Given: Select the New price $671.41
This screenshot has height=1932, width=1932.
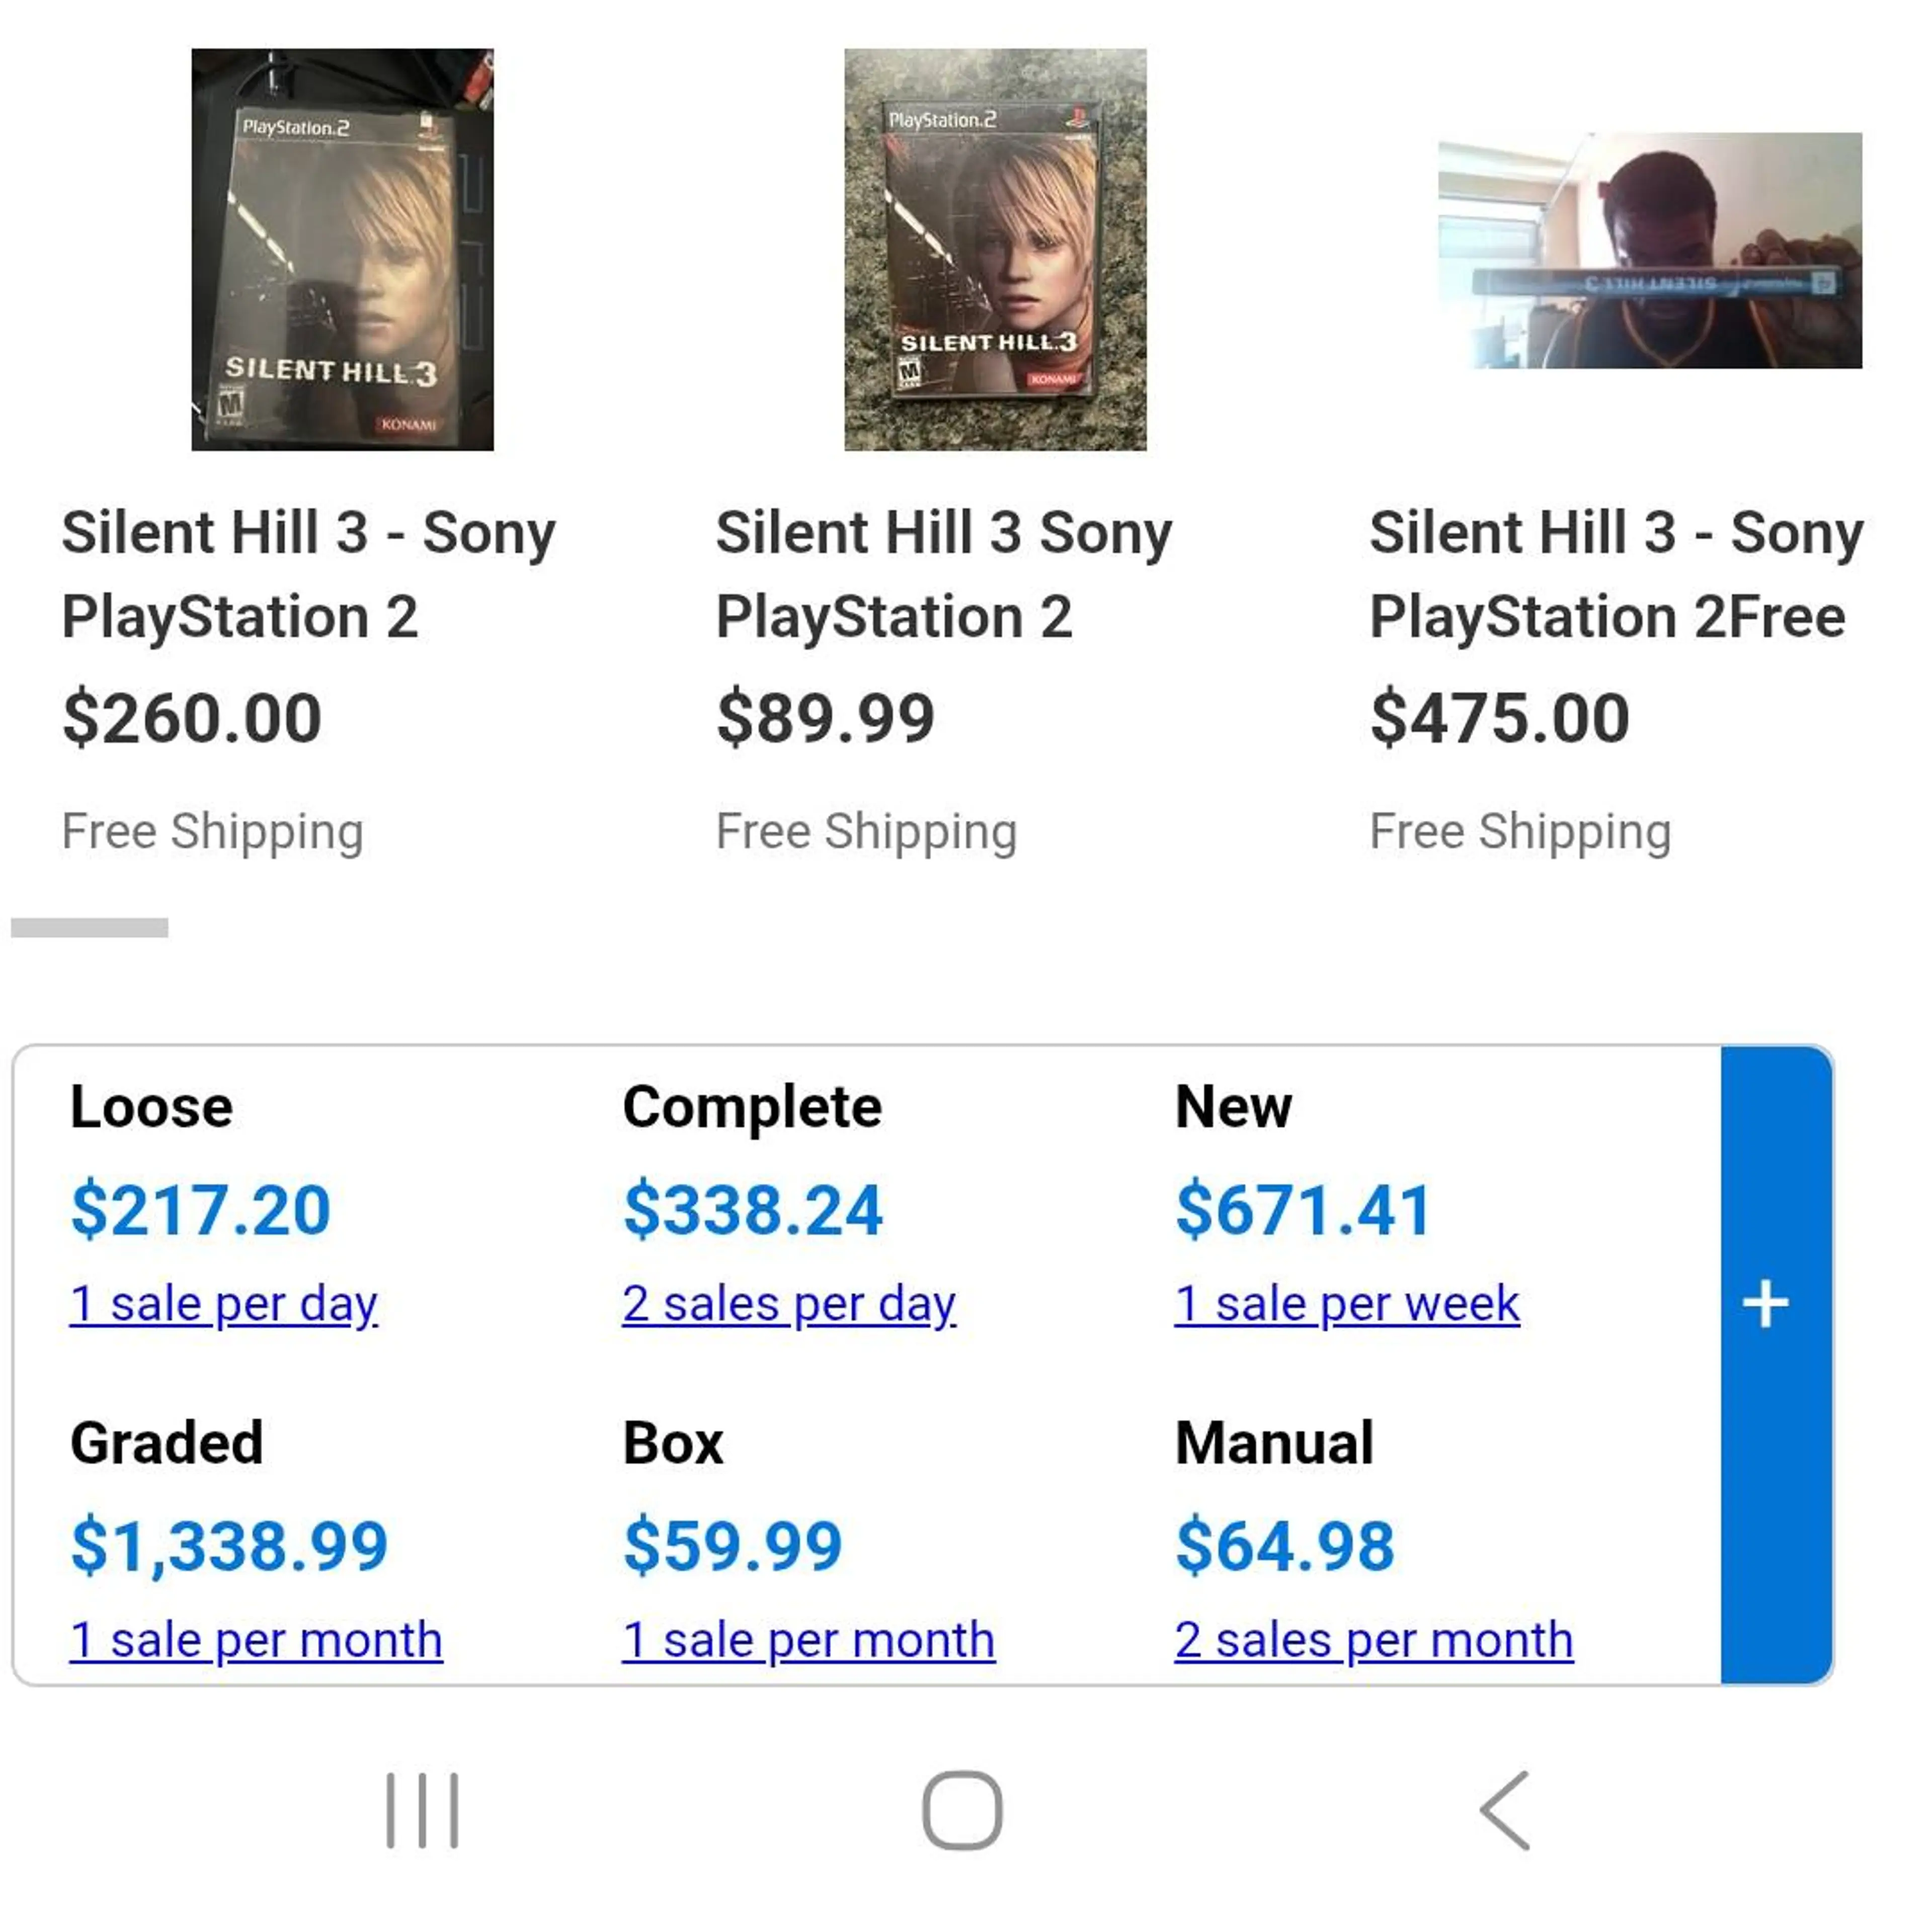Looking at the screenshot, I should coord(1303,1209).
